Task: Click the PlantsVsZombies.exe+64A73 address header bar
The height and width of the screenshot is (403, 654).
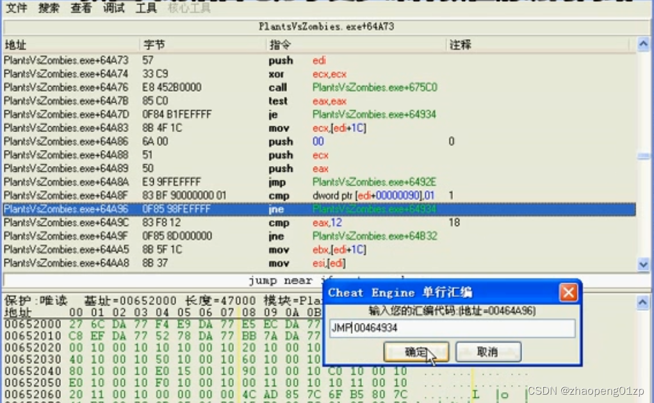Action: pyautogui.click(x=326, y=27)
